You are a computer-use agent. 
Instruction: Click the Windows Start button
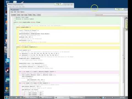(7, 97)
